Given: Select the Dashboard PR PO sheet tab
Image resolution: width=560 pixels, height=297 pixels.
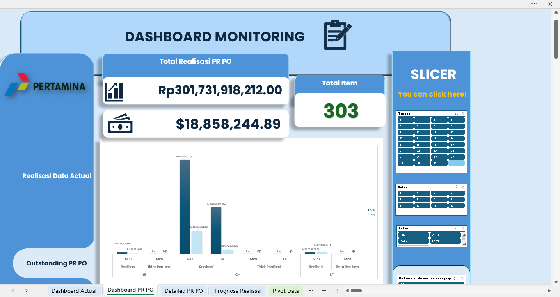Looking at the screenshot, I should (130, 290).
